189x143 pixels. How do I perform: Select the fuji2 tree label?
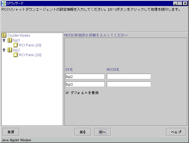tap(16, 50)
